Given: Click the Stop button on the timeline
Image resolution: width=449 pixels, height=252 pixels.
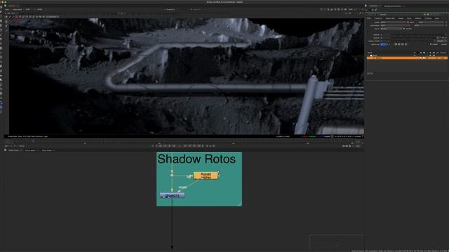Looking at the screenshot, I should 180,146.
